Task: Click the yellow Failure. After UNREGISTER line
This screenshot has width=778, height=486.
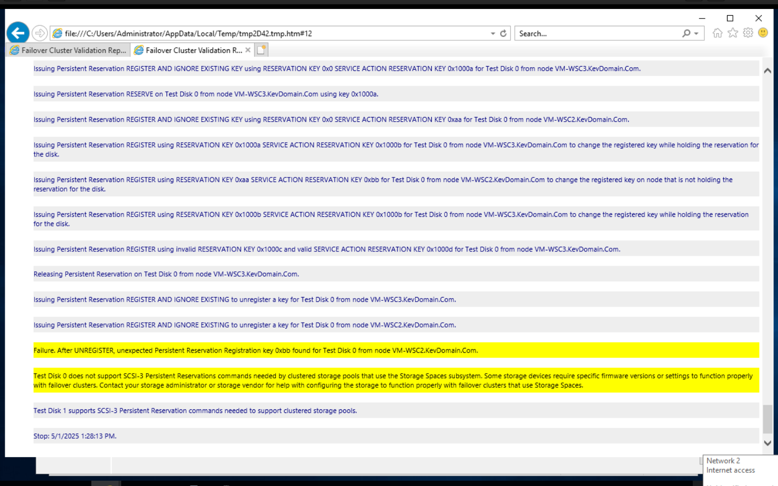Action: click(396, 350)
